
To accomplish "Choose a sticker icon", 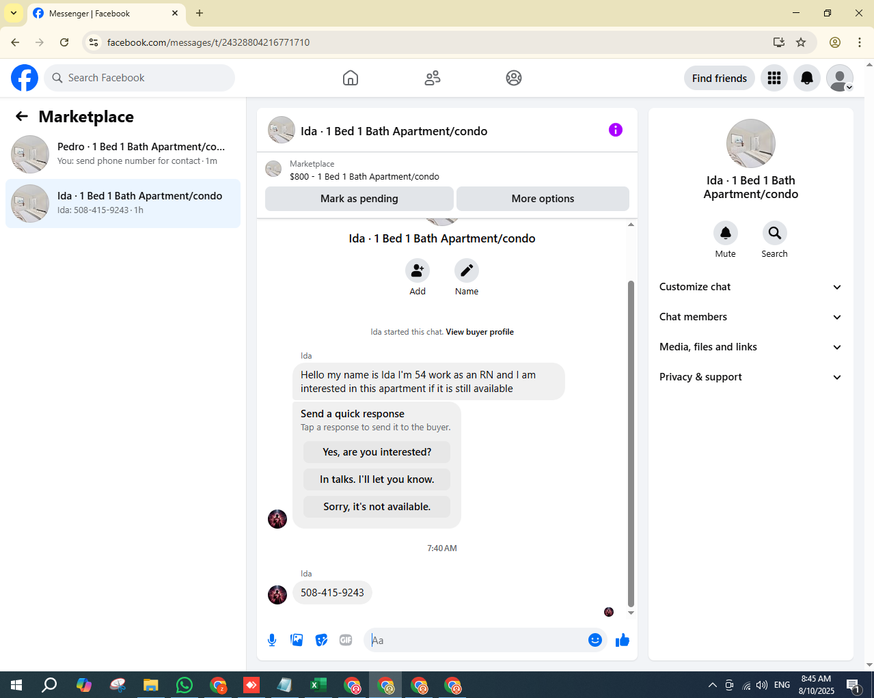I will point(321,640).
